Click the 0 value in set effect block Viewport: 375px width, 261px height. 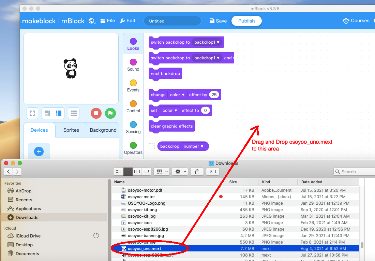(205, 111)
